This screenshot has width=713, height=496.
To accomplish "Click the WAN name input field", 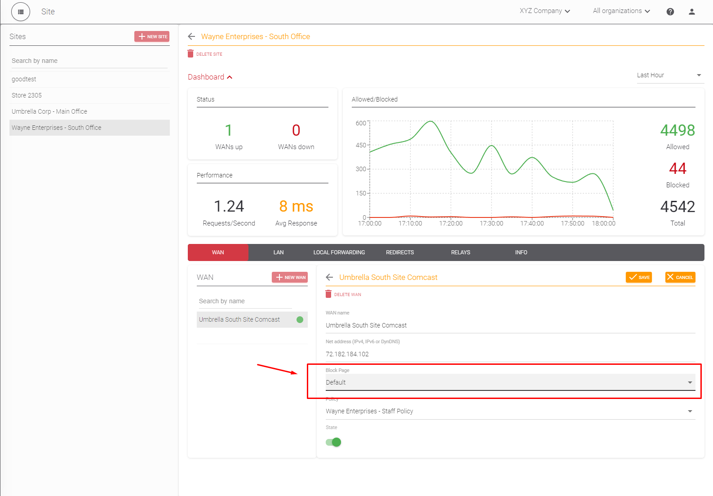I will pos(510,325).
